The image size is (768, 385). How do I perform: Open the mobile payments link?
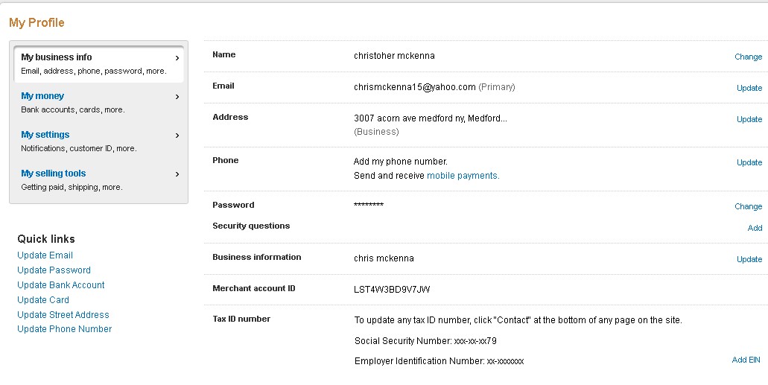pyautogui.click(x=463, y=176)
